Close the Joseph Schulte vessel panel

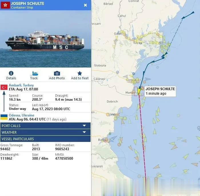[85, 5]
